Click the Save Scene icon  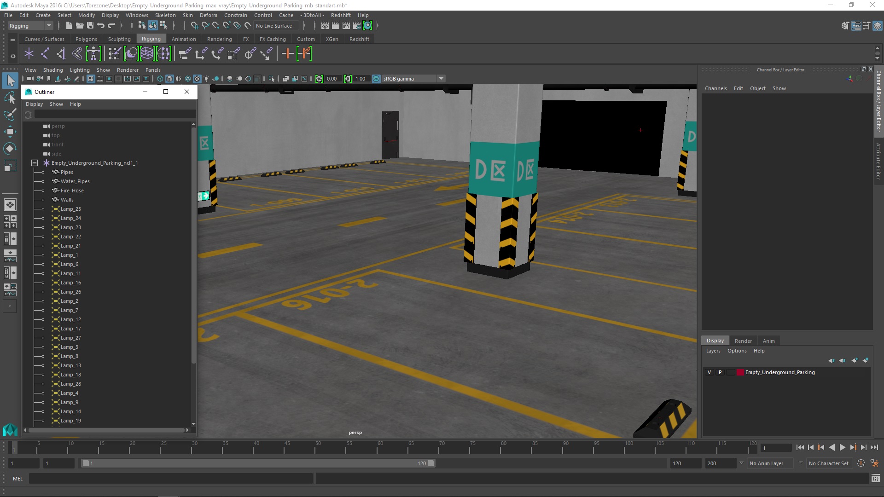coord(90,26)
